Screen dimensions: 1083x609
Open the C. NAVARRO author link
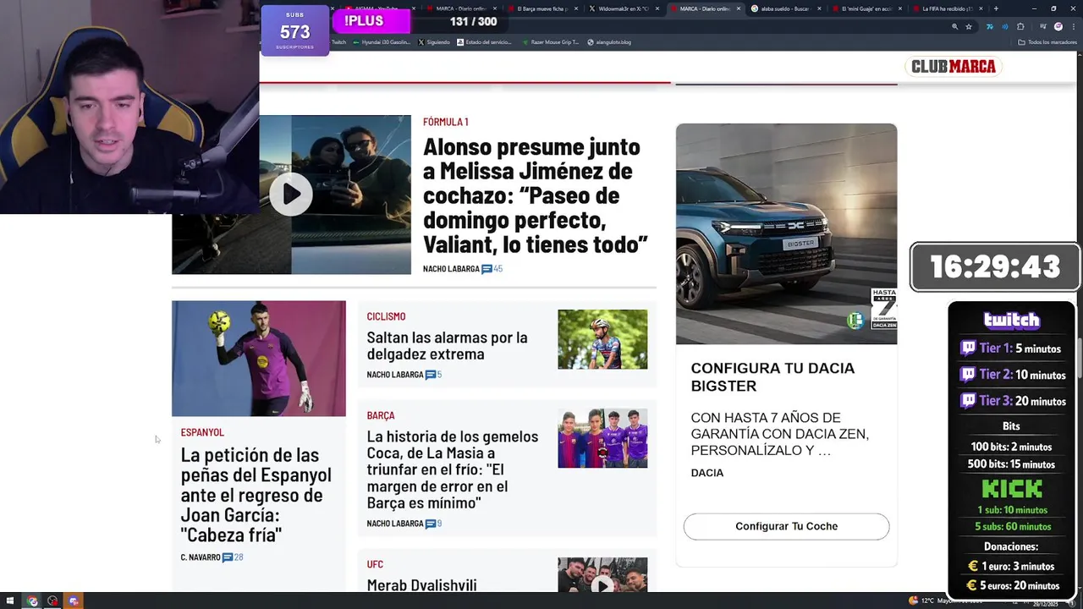pos(201,557)
